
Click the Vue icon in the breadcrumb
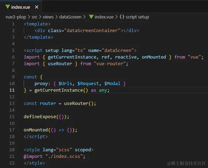point(91,17)
